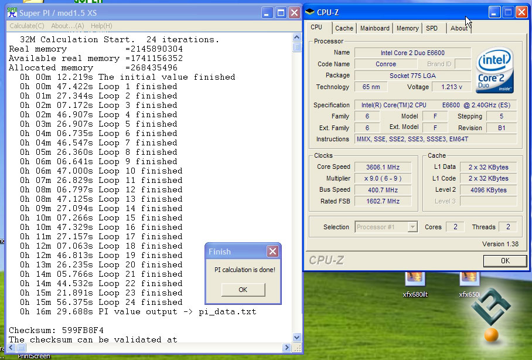Close the Finish dialog with X
The image size is (532, 360).
[x=273, y=252]
